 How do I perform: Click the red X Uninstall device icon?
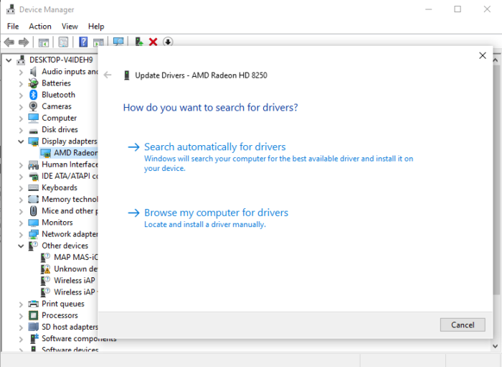pos(153,42)
